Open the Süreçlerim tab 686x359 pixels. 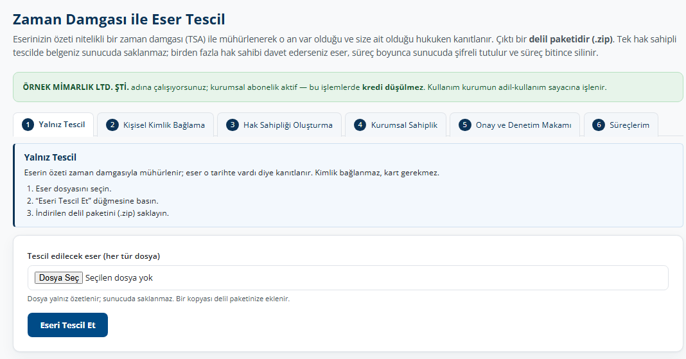621,125
